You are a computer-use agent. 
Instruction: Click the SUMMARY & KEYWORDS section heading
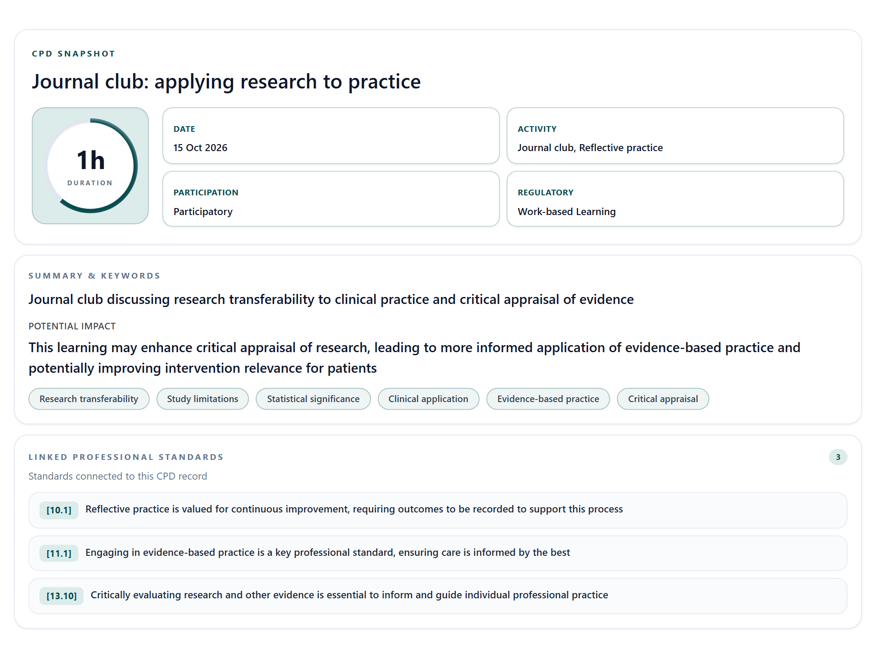point(95,276)
